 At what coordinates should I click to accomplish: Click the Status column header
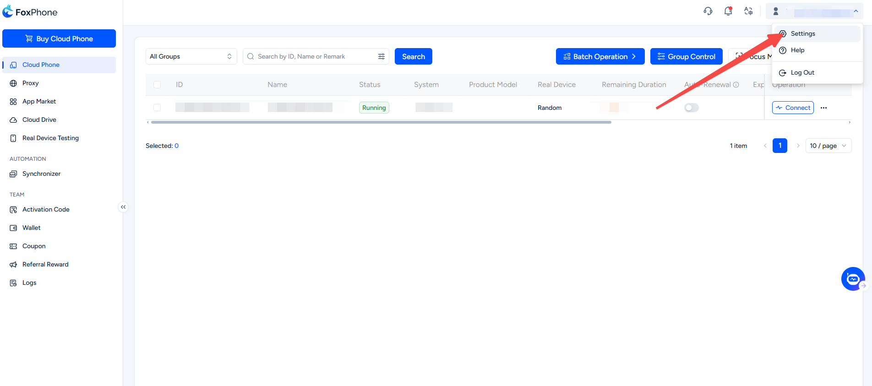370,85
